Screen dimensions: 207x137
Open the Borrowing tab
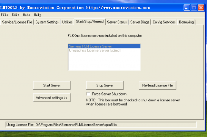pyautogui.click(x=186, y=22)
